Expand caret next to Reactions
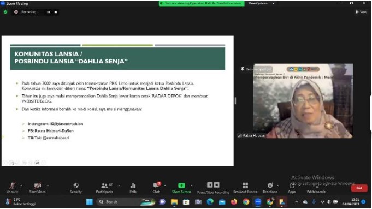Viewport: 372px width, 209px height. [x=277, y=186]
